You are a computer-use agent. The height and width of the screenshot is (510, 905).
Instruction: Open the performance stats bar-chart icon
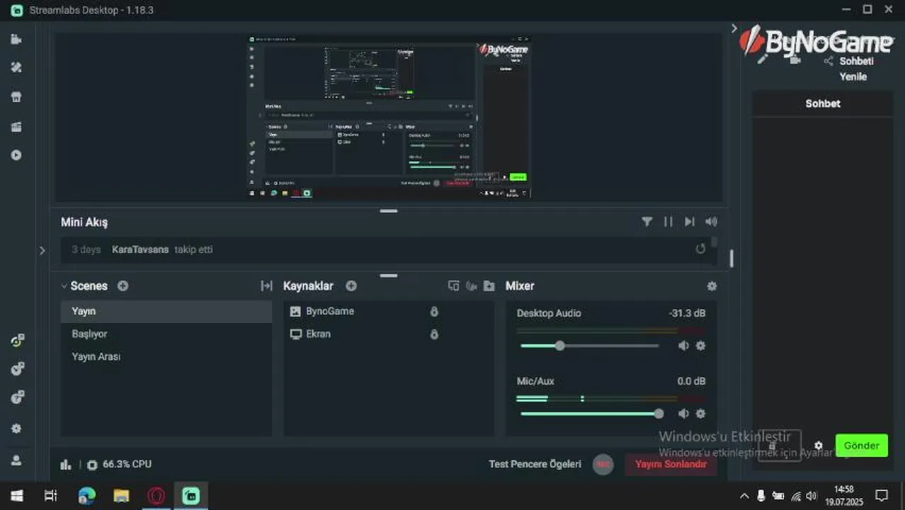(66, 465)
